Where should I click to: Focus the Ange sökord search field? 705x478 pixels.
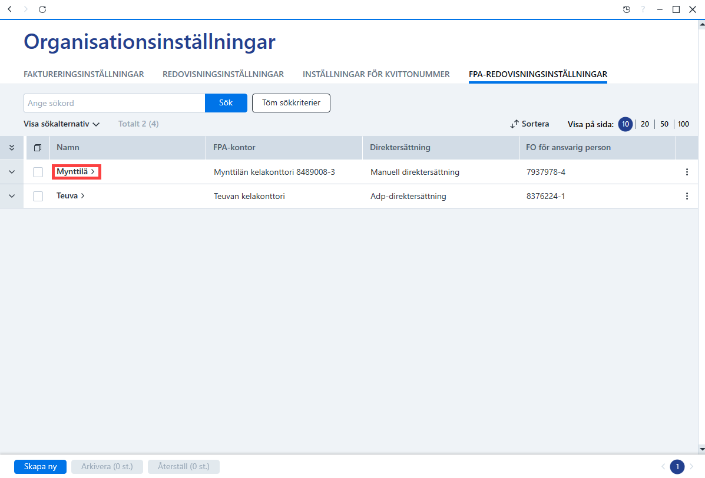click(114, 103)
